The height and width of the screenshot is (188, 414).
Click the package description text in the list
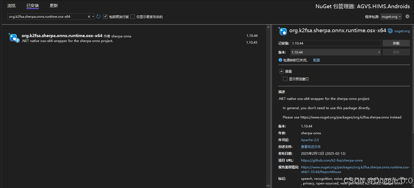[x=67, y=41]
